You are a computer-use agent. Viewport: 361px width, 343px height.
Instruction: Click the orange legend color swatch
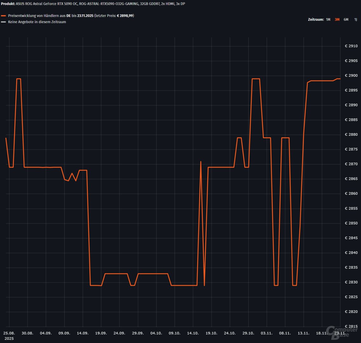pos(3,16)
